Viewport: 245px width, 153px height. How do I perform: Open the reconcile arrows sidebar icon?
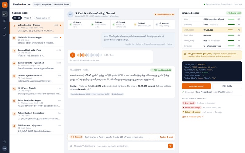[5, 28]
